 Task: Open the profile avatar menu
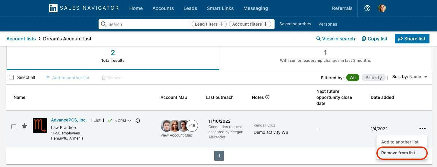[382, 8]
